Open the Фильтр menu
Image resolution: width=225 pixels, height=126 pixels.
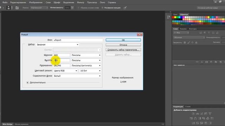(x=81, y=2)
